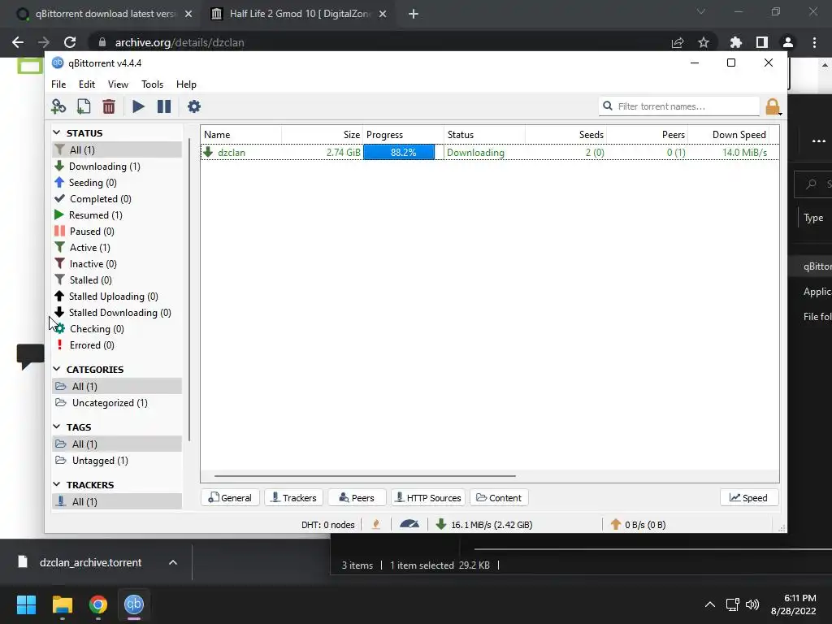Filter by Stalled Downloading (0)

tap(120, 313)
